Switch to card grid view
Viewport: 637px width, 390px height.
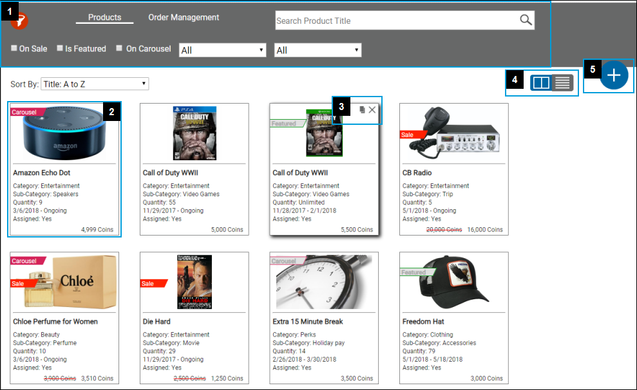pos(541,83)
